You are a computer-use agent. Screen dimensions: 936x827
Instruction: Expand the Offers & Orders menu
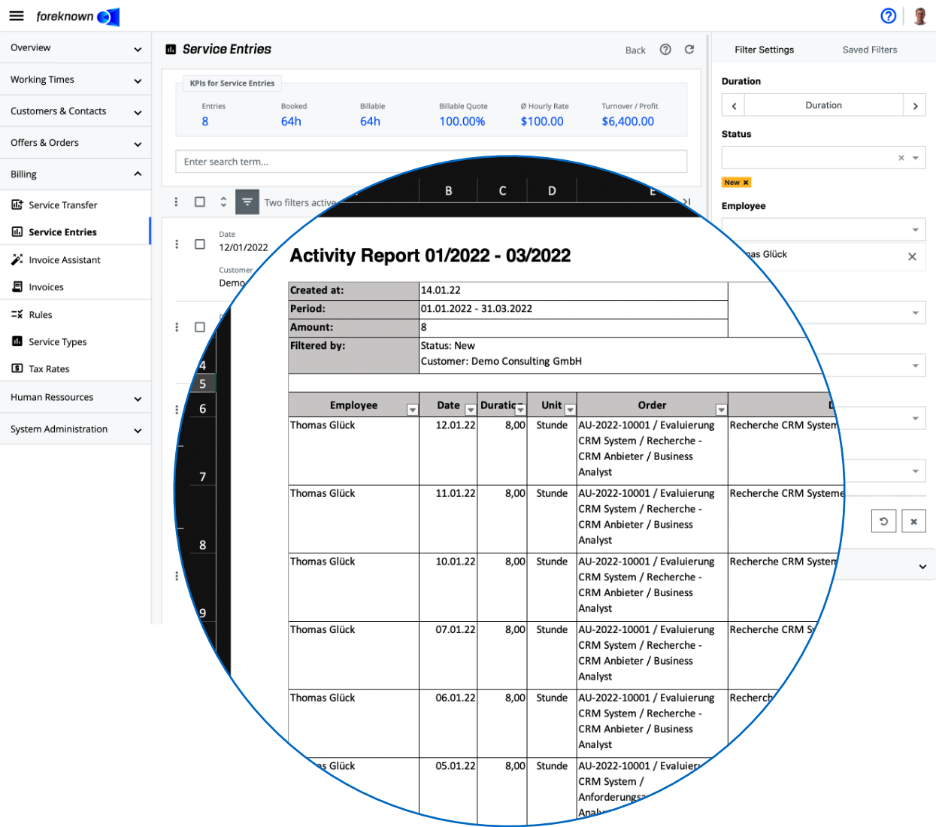[x=75, y=143]
